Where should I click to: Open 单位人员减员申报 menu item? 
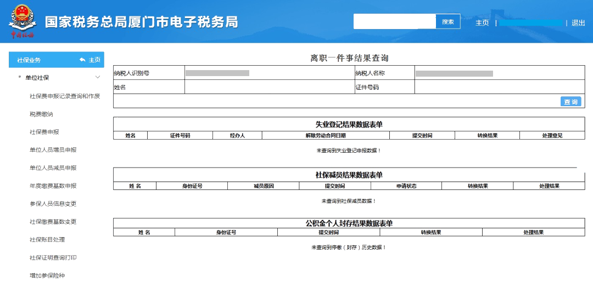(x=53, y=168)
